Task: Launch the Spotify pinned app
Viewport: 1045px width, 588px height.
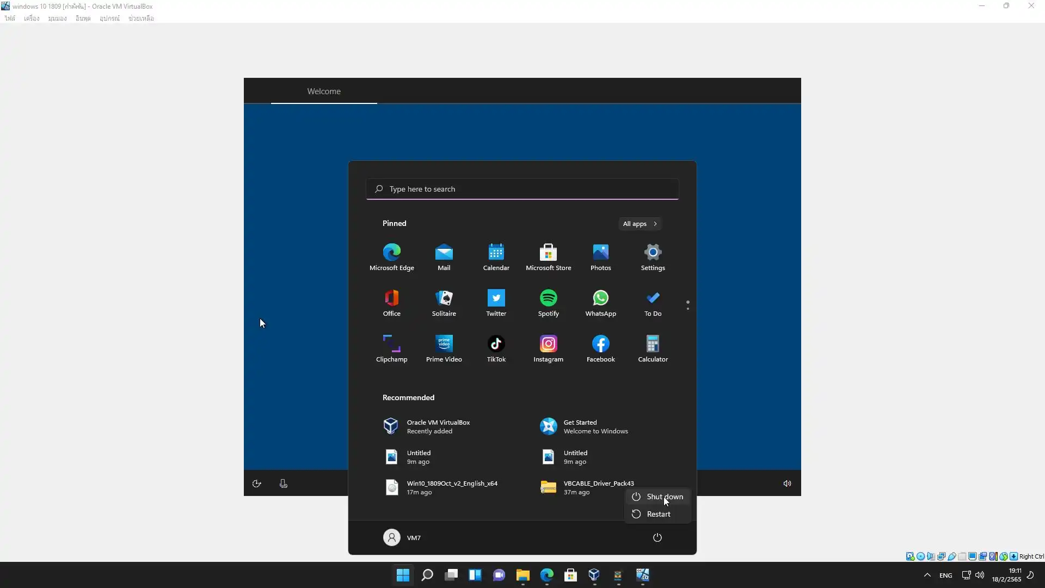Action: coord(548,302)
